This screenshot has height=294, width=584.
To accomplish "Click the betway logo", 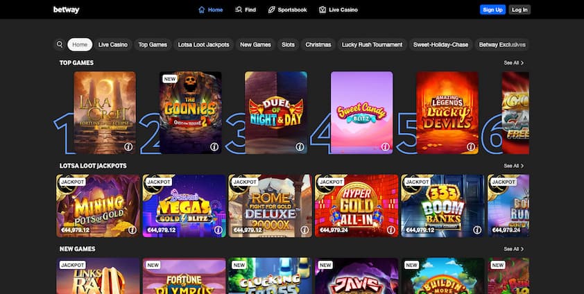I will coord(67,10).
